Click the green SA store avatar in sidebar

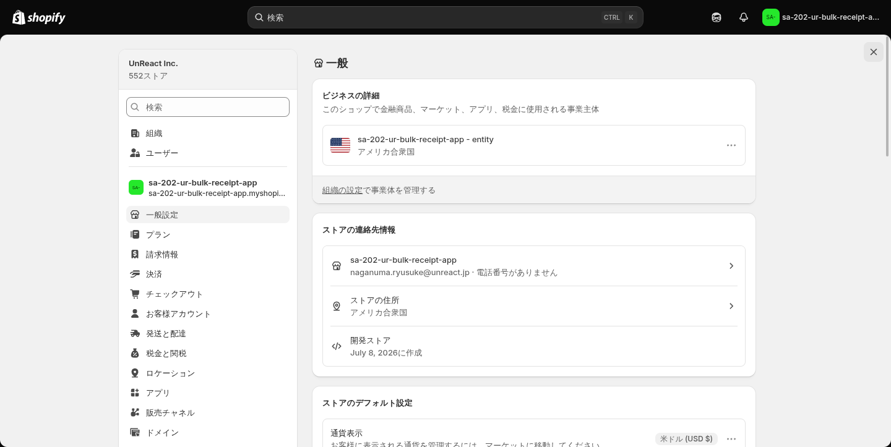[x=136, y=187]
